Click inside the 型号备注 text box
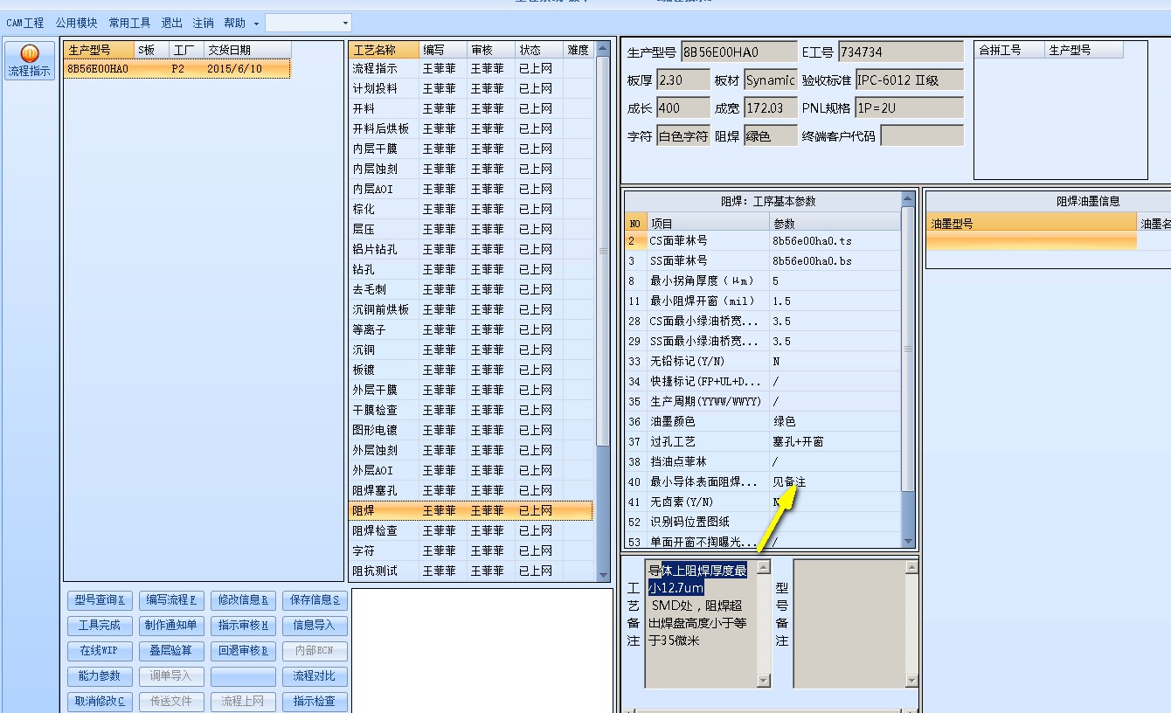Image resolution: width=1171 pixels, height=713 pixels. click(849, 623)
